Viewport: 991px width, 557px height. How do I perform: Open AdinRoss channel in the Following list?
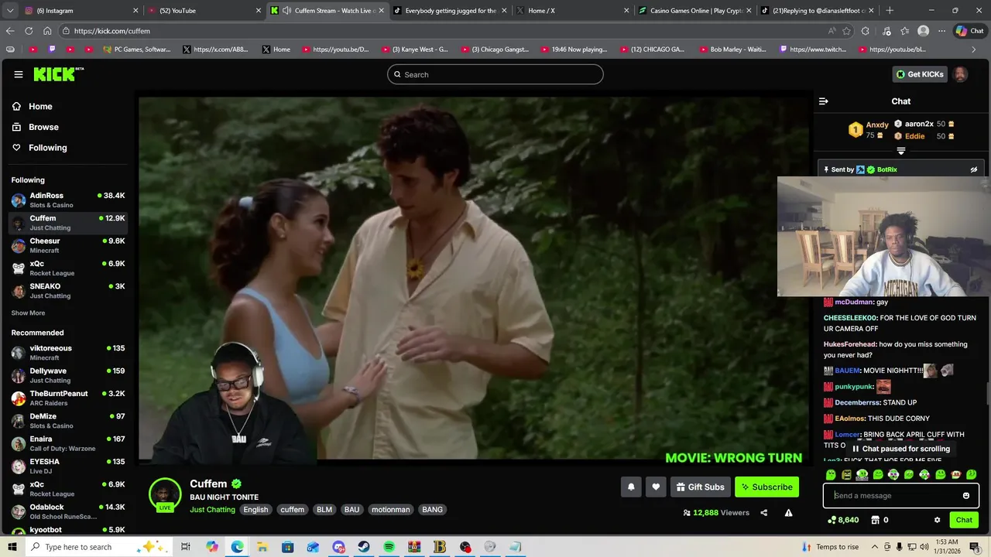(x=68, y=200)
